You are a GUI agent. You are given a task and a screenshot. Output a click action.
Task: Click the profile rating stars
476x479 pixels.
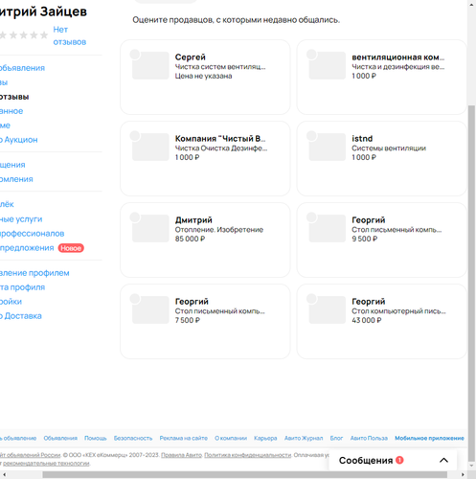pos(24,35)
